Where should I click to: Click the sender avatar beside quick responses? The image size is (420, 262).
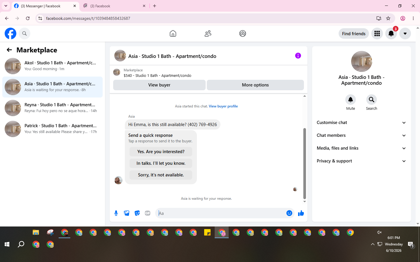(x=118, y=180)
